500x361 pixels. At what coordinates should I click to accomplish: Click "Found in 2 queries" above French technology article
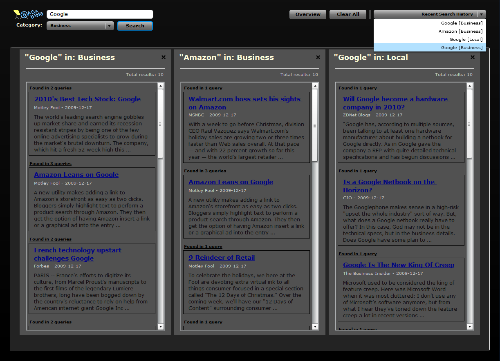pos(50,239)
